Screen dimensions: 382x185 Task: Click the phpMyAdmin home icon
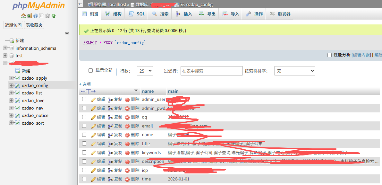point(23,16)
